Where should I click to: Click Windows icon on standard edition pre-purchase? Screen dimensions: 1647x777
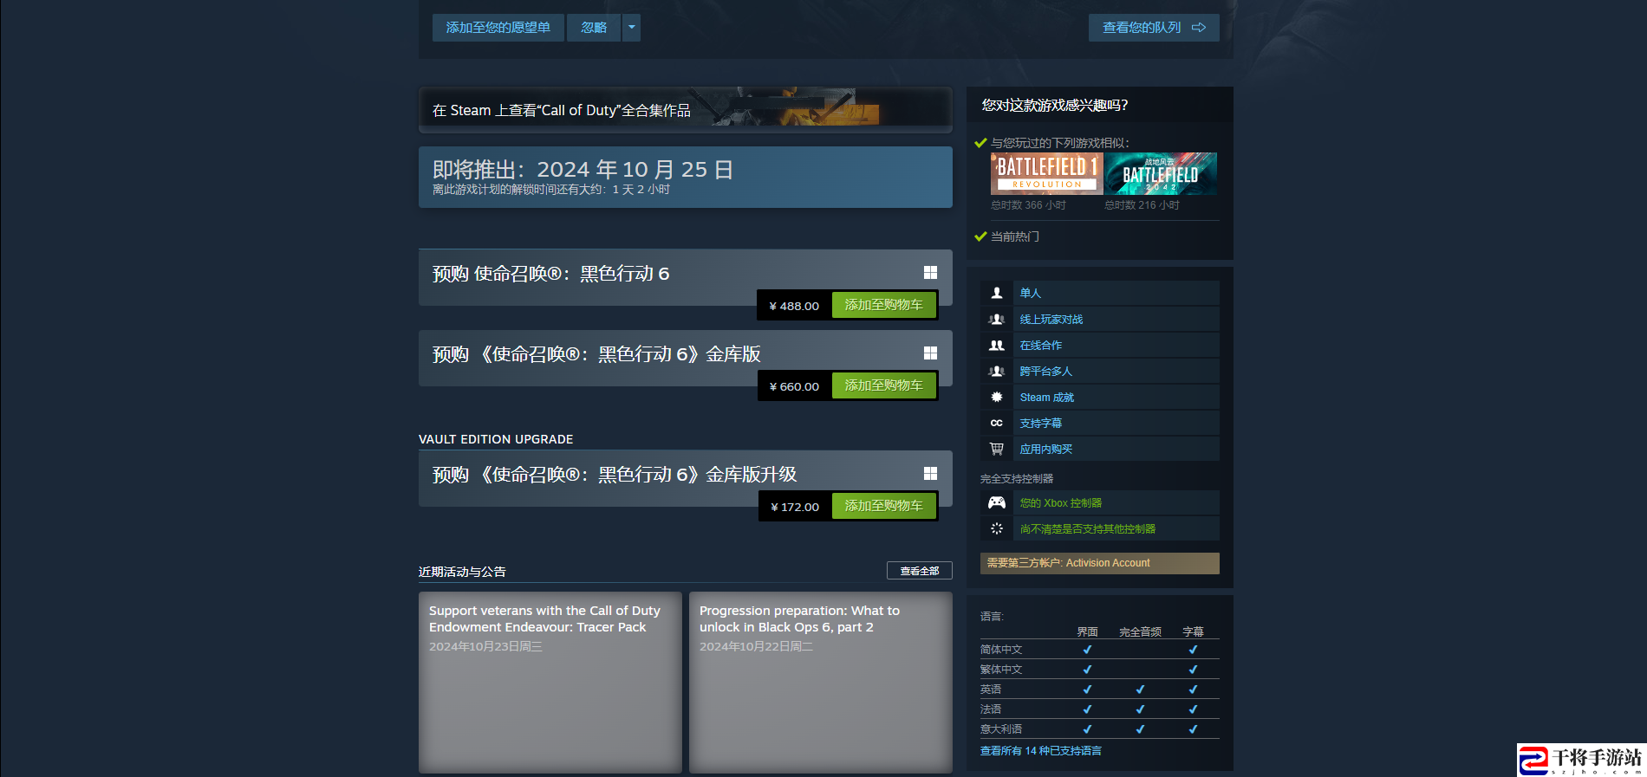tap(930, 273)
